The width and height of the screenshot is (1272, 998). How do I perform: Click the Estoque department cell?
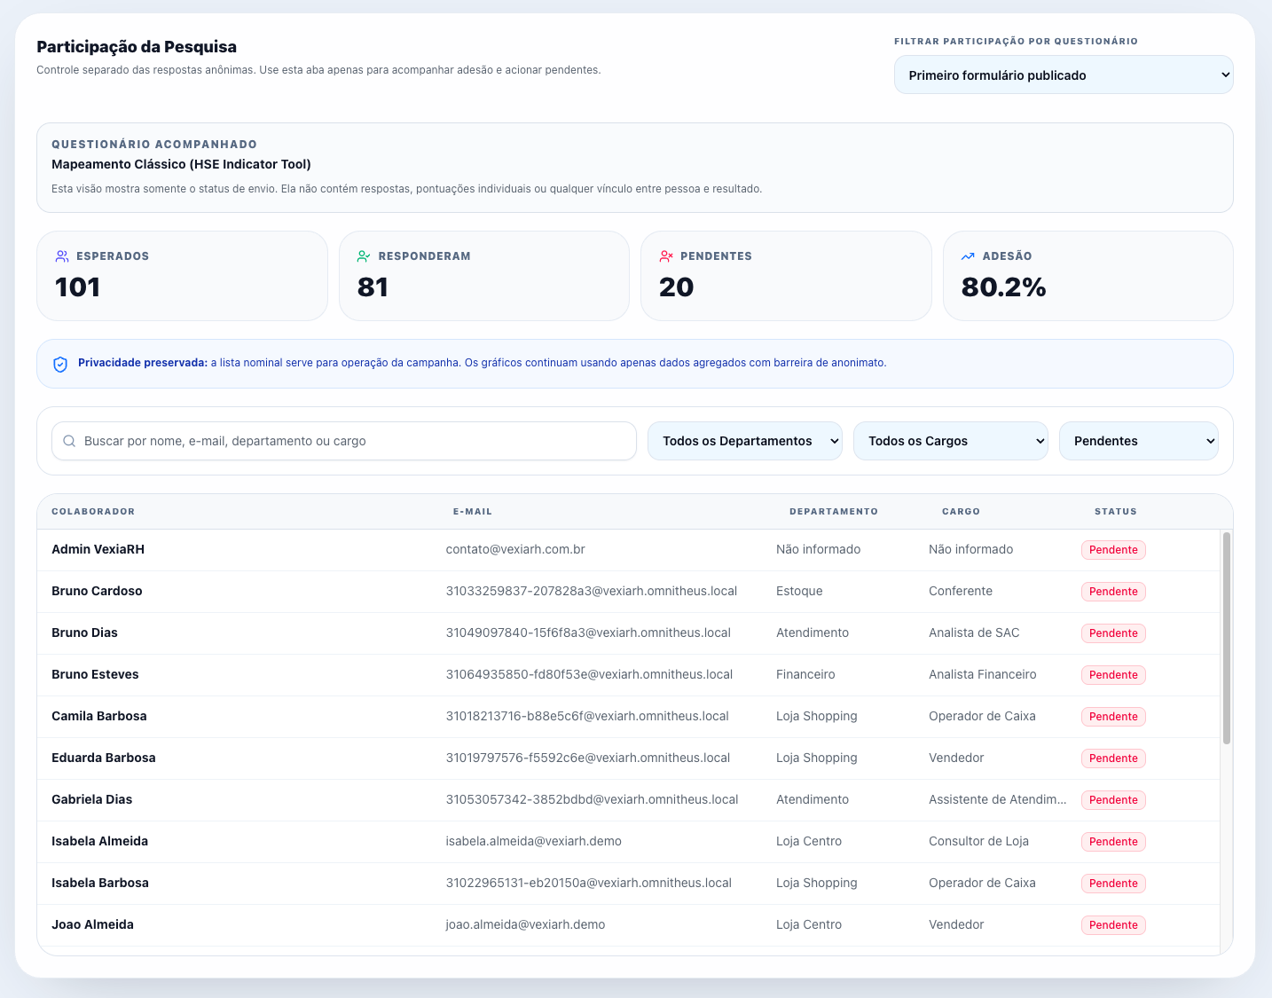coord(799,591)
